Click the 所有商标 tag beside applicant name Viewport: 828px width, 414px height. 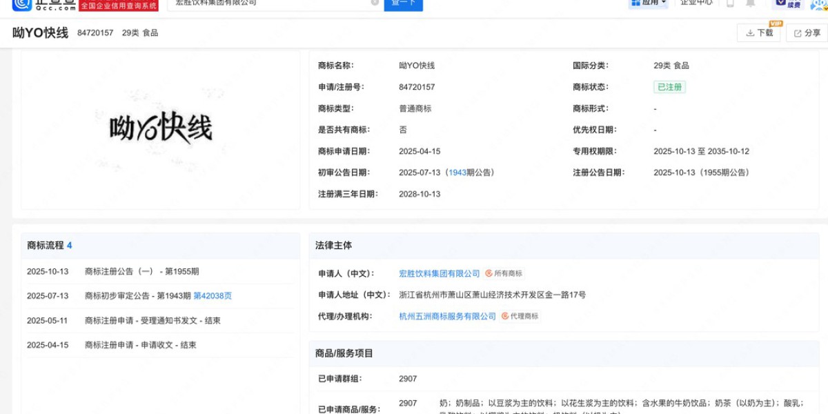click(x=504, y=273)
